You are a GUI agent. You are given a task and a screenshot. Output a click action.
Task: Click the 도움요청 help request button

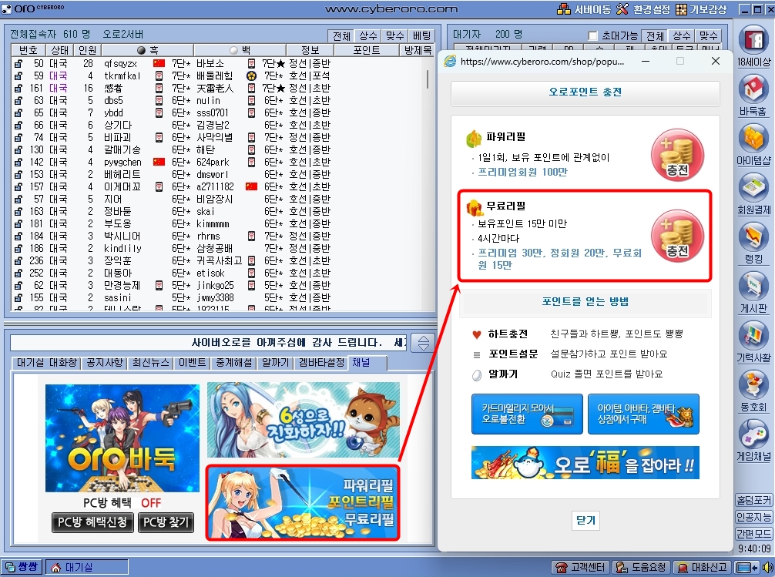(x=641, y=567)
